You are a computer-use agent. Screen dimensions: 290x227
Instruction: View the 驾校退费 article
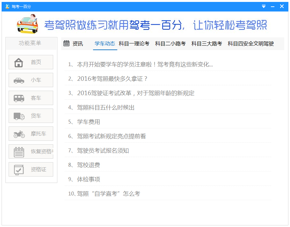89,165
